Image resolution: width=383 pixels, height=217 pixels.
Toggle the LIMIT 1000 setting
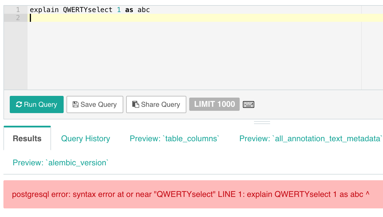[x=214, y=104]
